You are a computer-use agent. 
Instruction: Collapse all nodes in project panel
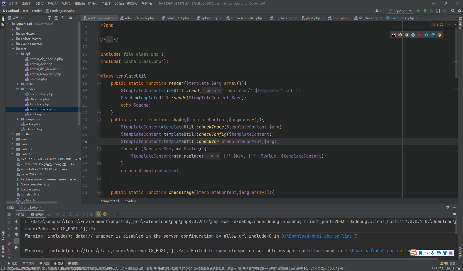point(63,18)
